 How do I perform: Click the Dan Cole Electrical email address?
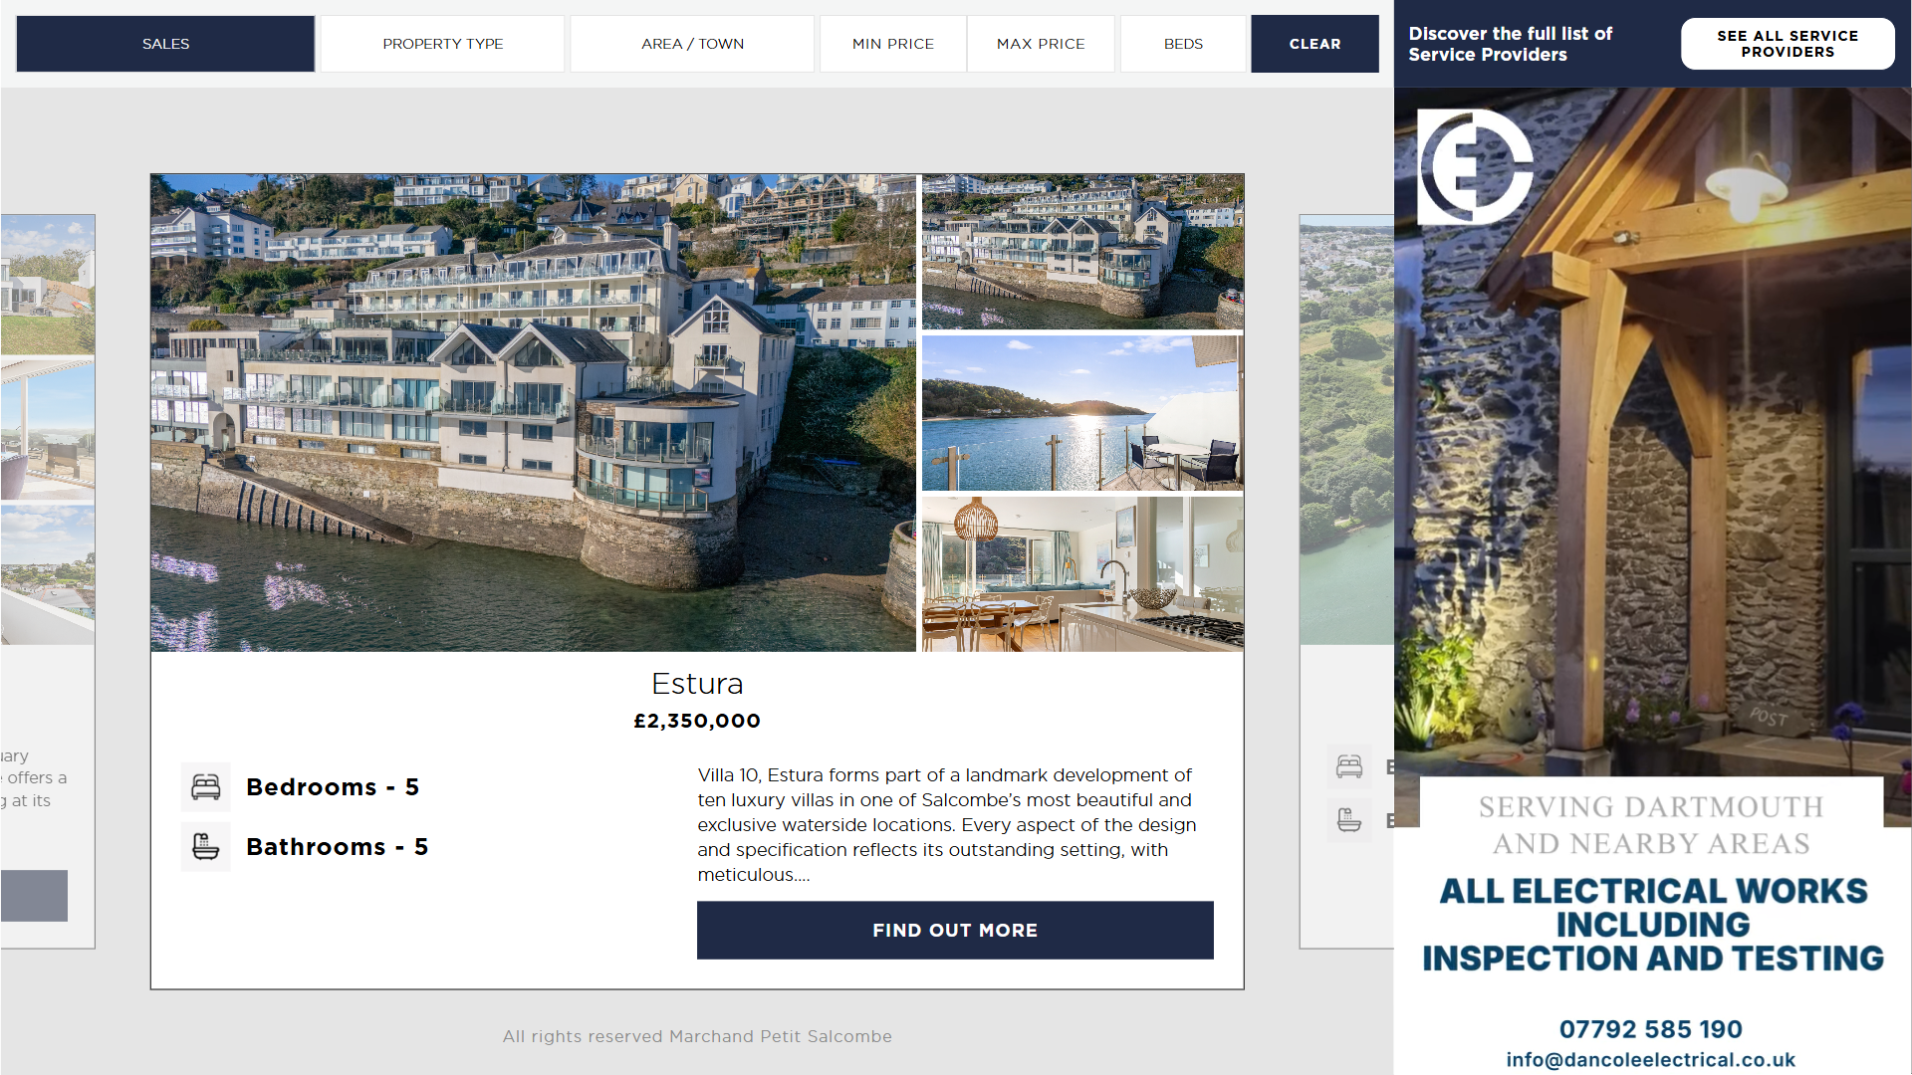click(x=1650, y=1060)
